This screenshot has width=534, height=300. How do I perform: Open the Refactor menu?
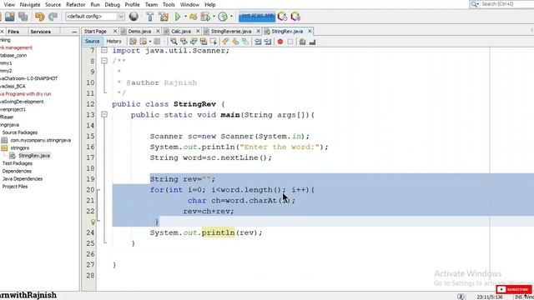point(76,5)
